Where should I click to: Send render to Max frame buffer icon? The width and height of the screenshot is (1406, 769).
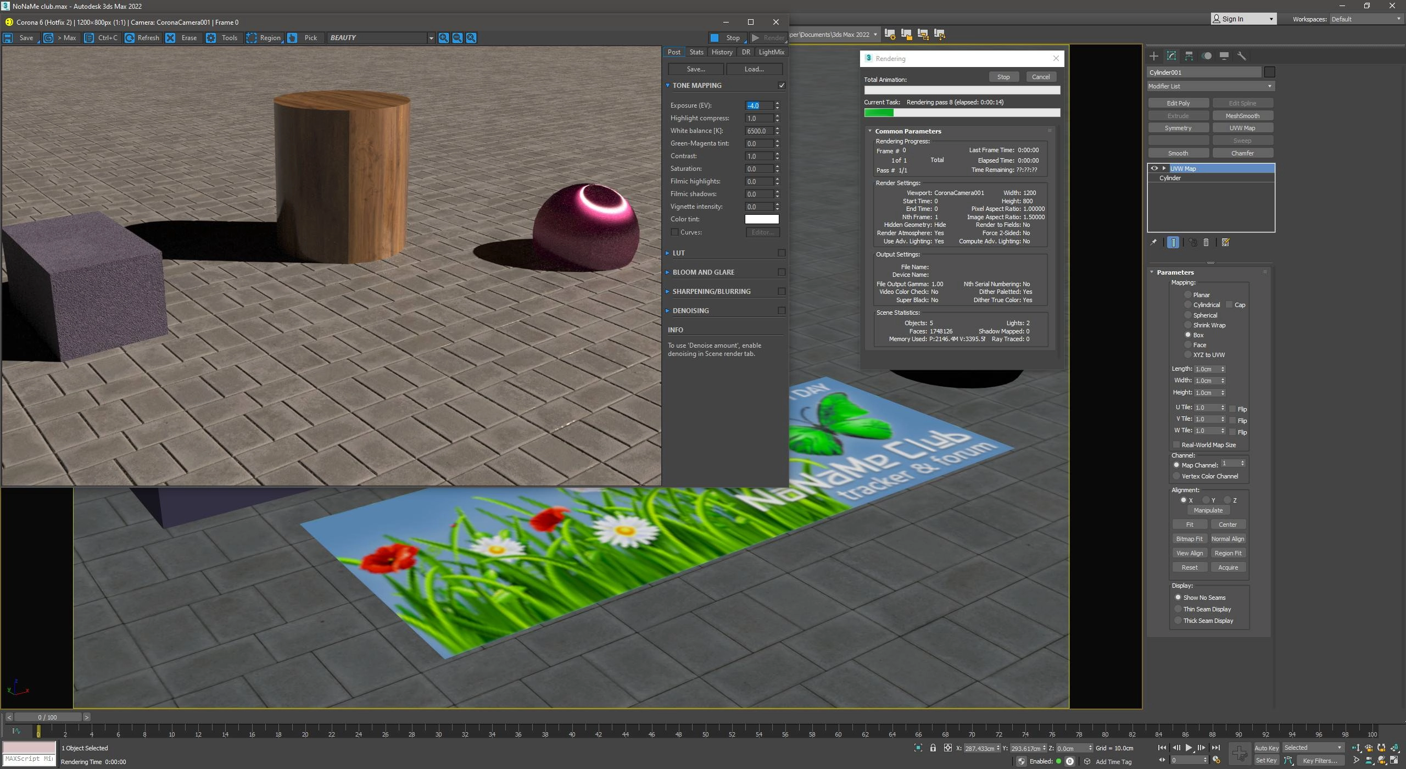48,38
